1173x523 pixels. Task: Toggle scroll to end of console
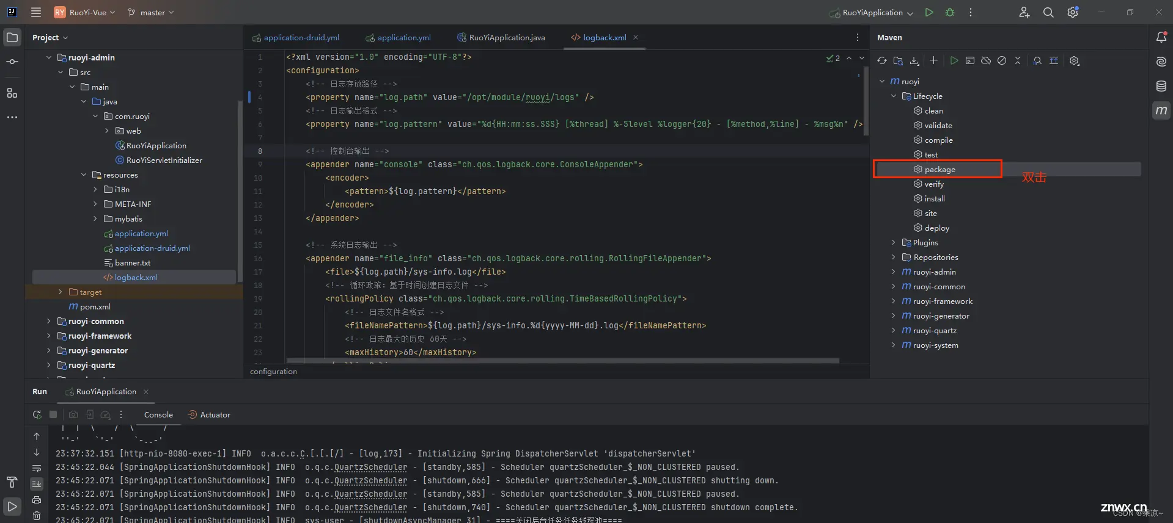coord(37,484)
